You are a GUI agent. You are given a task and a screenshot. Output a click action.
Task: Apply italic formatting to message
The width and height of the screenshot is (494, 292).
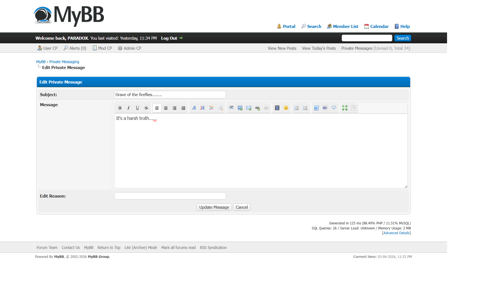[129, 108]
